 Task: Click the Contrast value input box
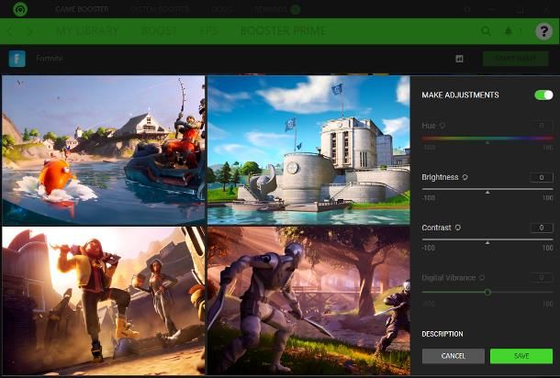(542, 228)
